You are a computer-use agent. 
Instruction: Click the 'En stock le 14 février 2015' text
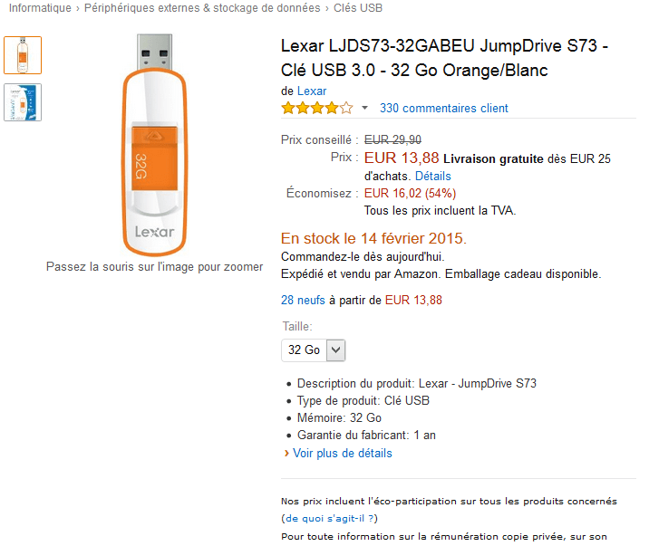[x=374, y=239]
